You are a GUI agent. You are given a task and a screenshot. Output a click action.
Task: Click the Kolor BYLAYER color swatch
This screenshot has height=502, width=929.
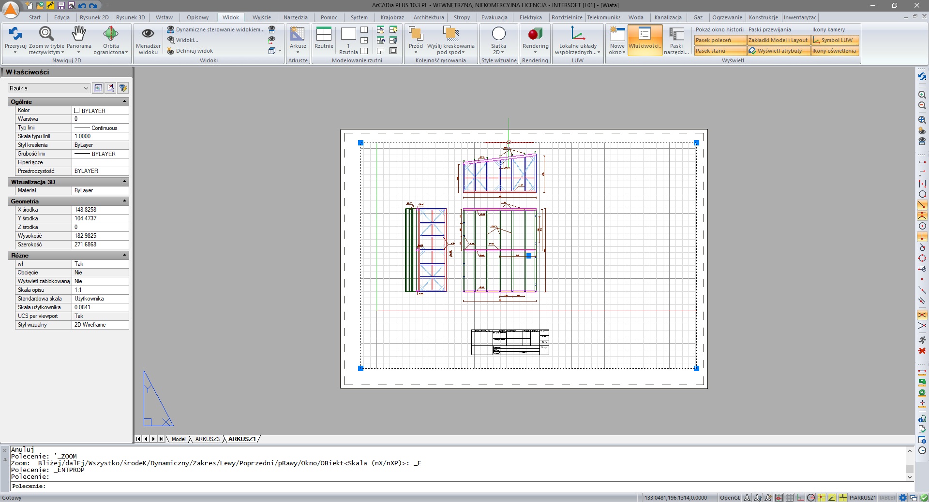tap(76, 111)
